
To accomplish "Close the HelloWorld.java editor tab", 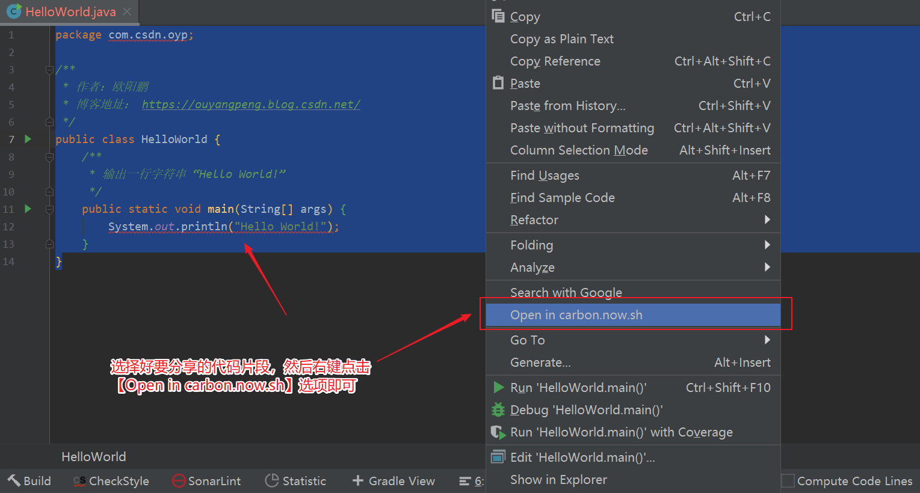I will 127,11.
